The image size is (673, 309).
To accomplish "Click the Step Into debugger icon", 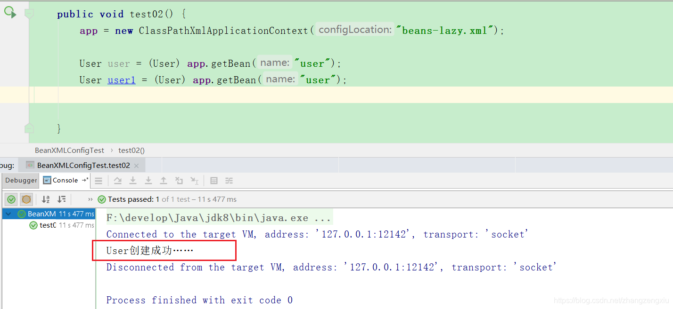I will [133, 181].
